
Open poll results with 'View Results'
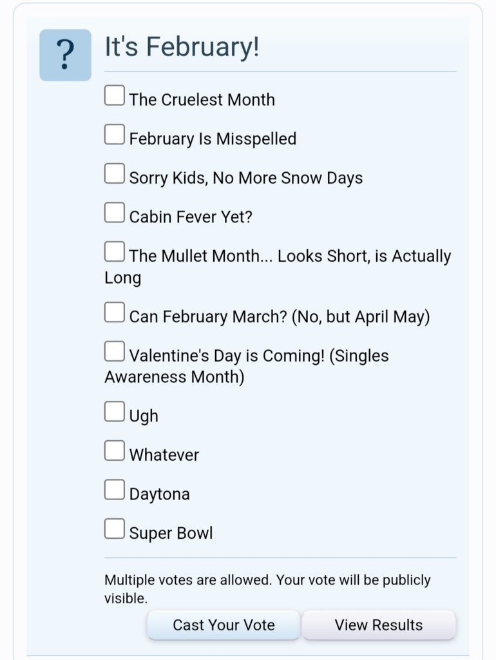(x=379, y=625)
